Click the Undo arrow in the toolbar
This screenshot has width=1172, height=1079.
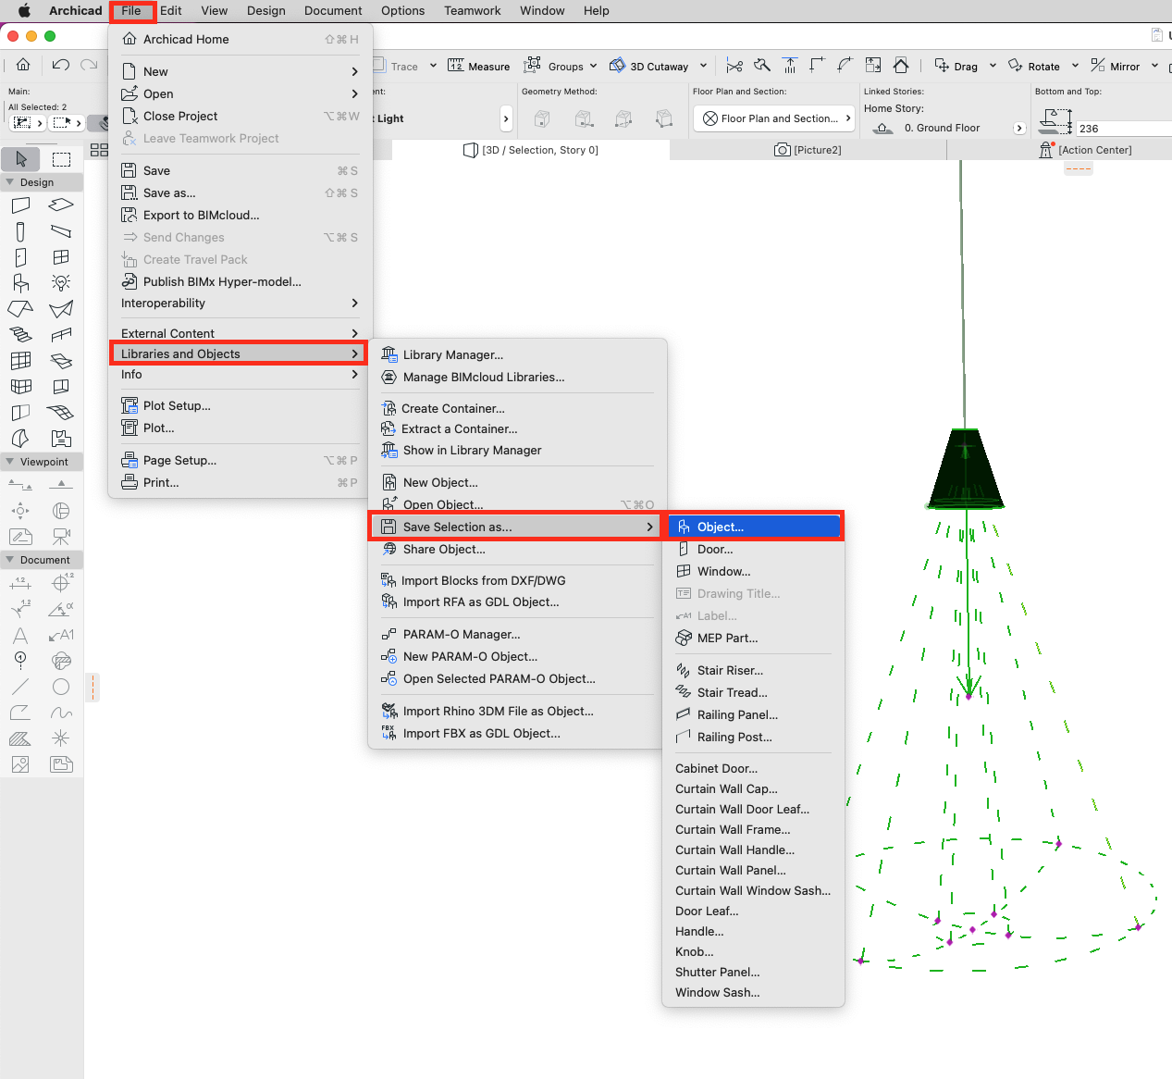coord(61,65)
